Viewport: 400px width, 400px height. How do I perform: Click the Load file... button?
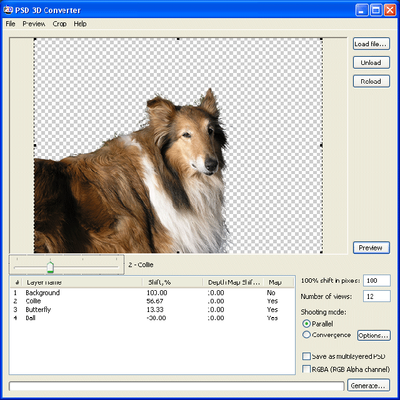pos(371,44)
